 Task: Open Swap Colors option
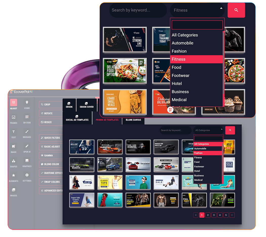[x=51, y=182]
